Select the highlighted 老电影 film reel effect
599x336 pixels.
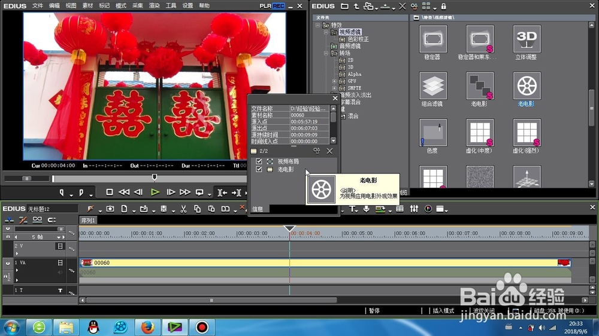527,86
